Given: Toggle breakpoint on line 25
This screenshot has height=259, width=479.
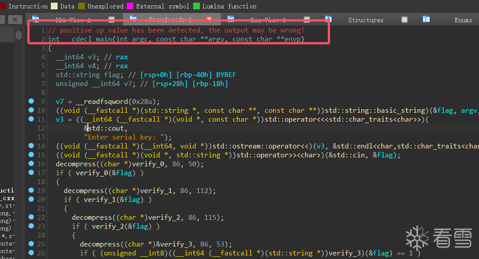Looking at the screenshot, I should click(x=31, y=244).
